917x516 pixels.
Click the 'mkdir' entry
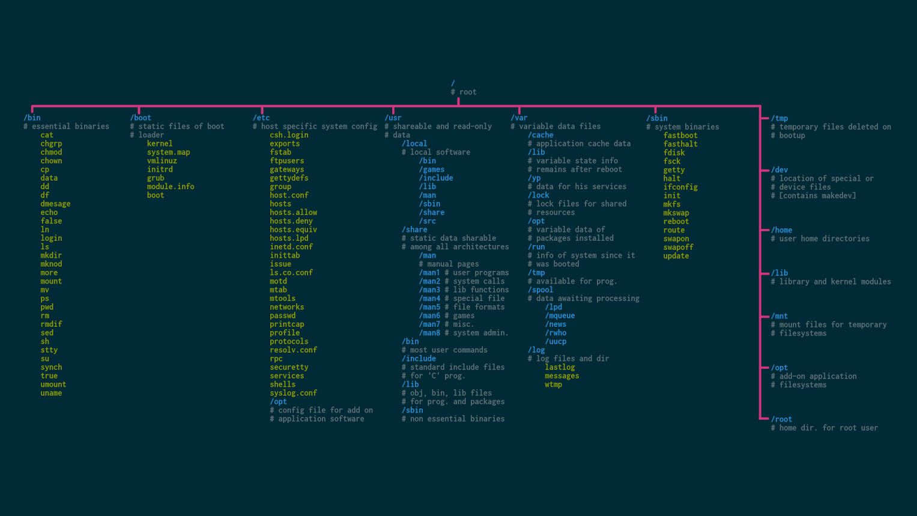coord(51,255)
